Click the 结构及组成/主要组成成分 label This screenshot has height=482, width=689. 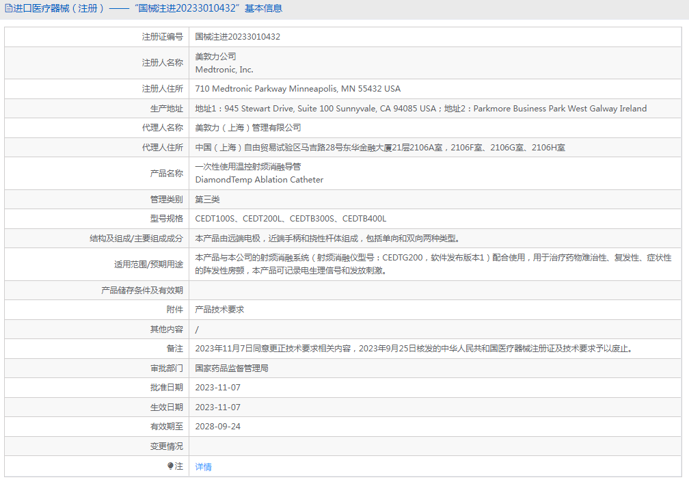(136, 239)
